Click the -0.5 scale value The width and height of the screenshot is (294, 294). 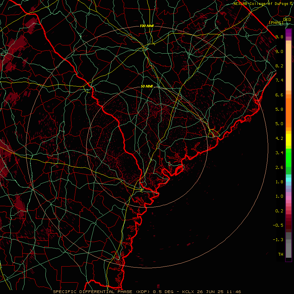click(x=278, y=225)
